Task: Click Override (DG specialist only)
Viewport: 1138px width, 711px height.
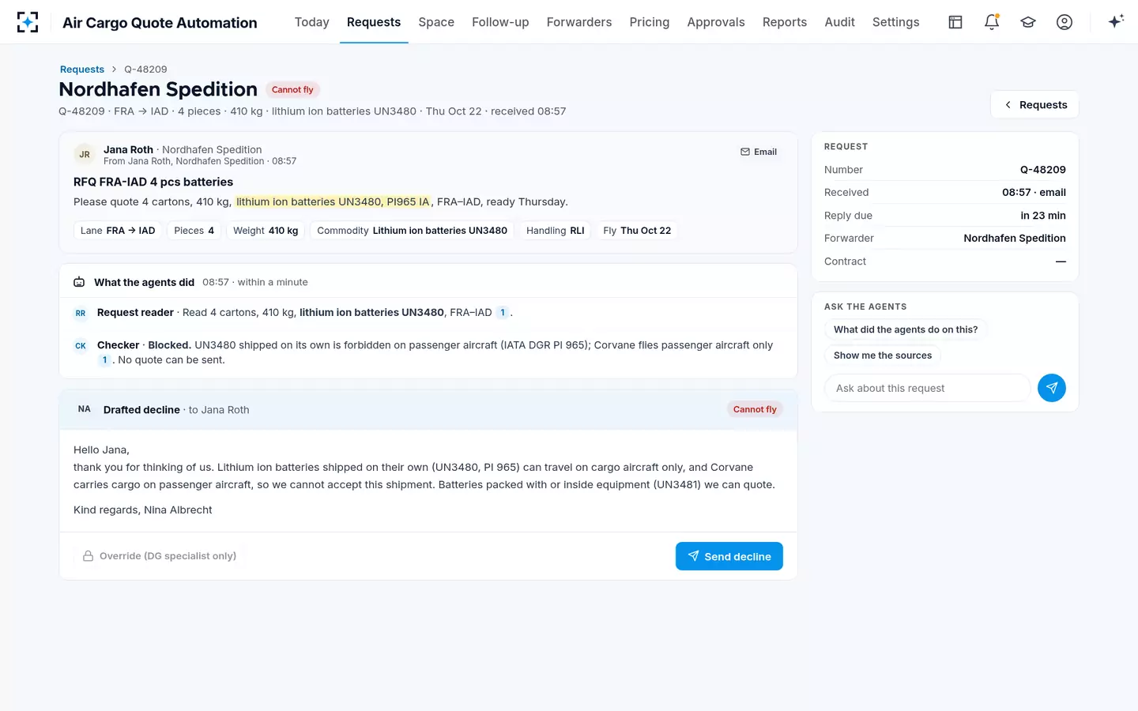Action: pyautogui.click(x=160, y=556)
